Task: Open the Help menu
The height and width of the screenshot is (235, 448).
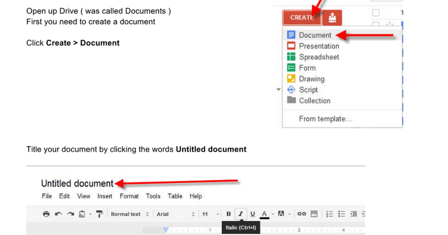Action: tap(196, 196)
